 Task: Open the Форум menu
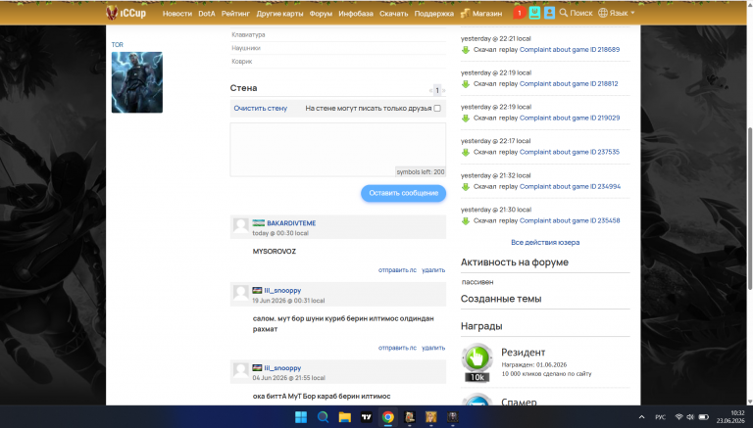point(321,14)
